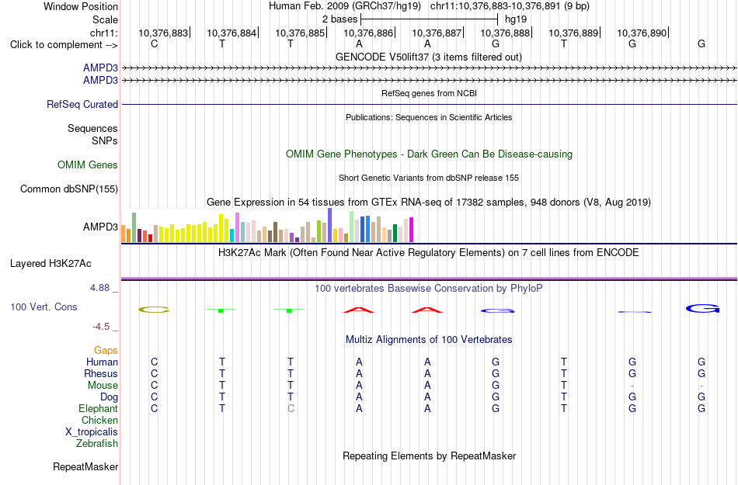Select the Elephant species row label
The image size is (738, 485).
[99, 408]
